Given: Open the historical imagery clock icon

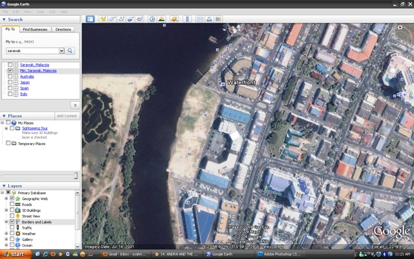Looking at the screenshot, I should pyautogui.click(x=153, y=19).
